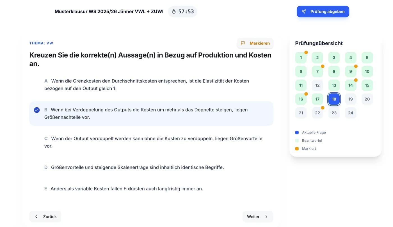Screen dimensions: 393x227
Task: Click the current question 18 tile
Action: click(334, 99)
